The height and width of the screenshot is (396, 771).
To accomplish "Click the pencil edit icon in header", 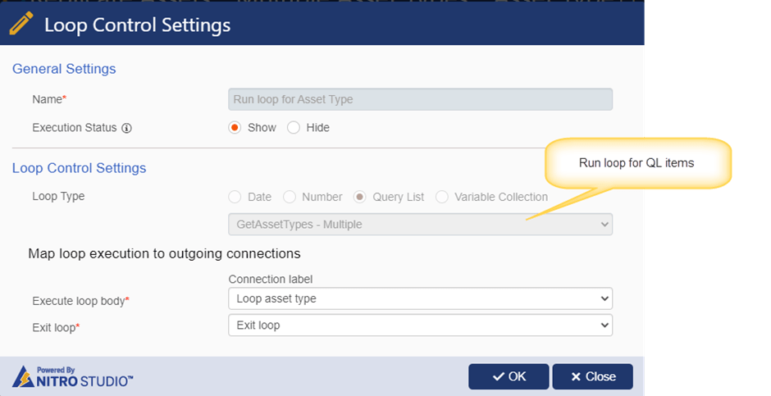I will point(21,24).
